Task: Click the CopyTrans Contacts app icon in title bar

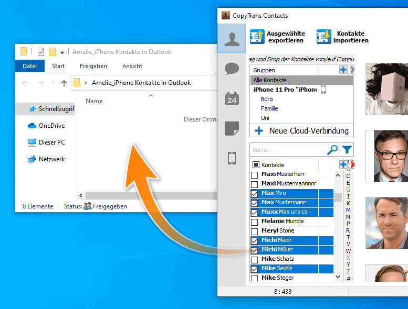Action: (226, 15)
